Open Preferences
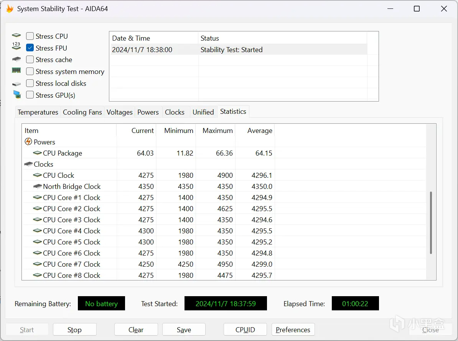The height and width of the screenshot is (341, 458). coord(293,330)
